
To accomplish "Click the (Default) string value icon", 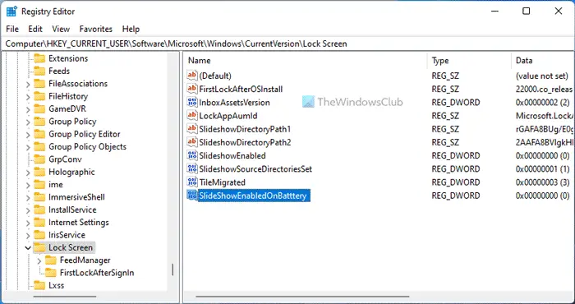I will coord(192,76).
